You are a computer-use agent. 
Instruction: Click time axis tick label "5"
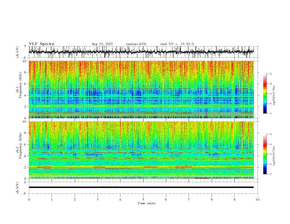point(143,199)
